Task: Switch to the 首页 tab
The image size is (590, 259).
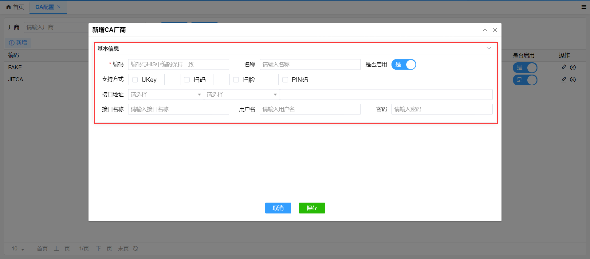Action: point(15,7)
